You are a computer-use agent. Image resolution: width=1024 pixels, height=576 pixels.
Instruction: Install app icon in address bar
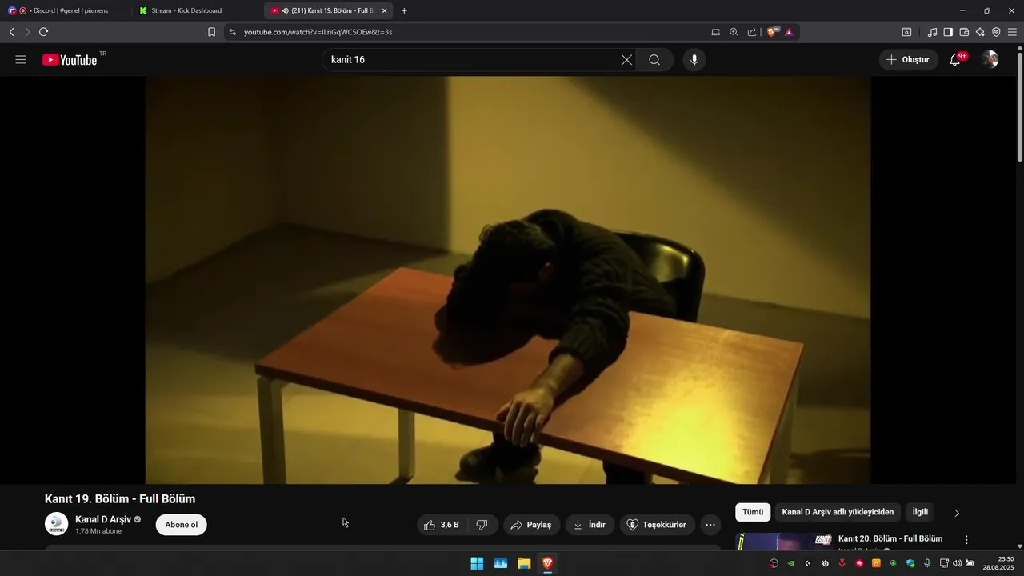tap(716, 32)
